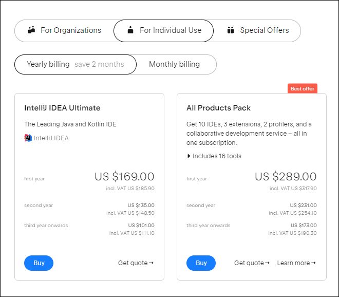The image size is (339, 297).
Task: Buy IntelliJ IDEA Ultimate
Action: (x=39, y=263)
